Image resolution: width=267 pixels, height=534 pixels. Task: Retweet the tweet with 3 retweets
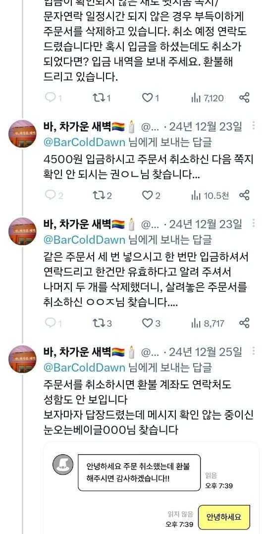click(102, 323)
